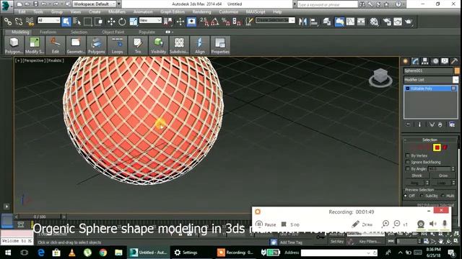
Task: Pause the screen recording
Action: tap(266, 224)
